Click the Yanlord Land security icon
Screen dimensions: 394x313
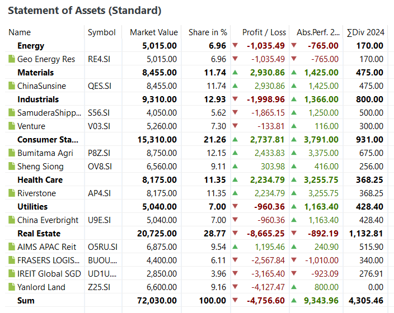pyautogui.click(x=12, y=287)
